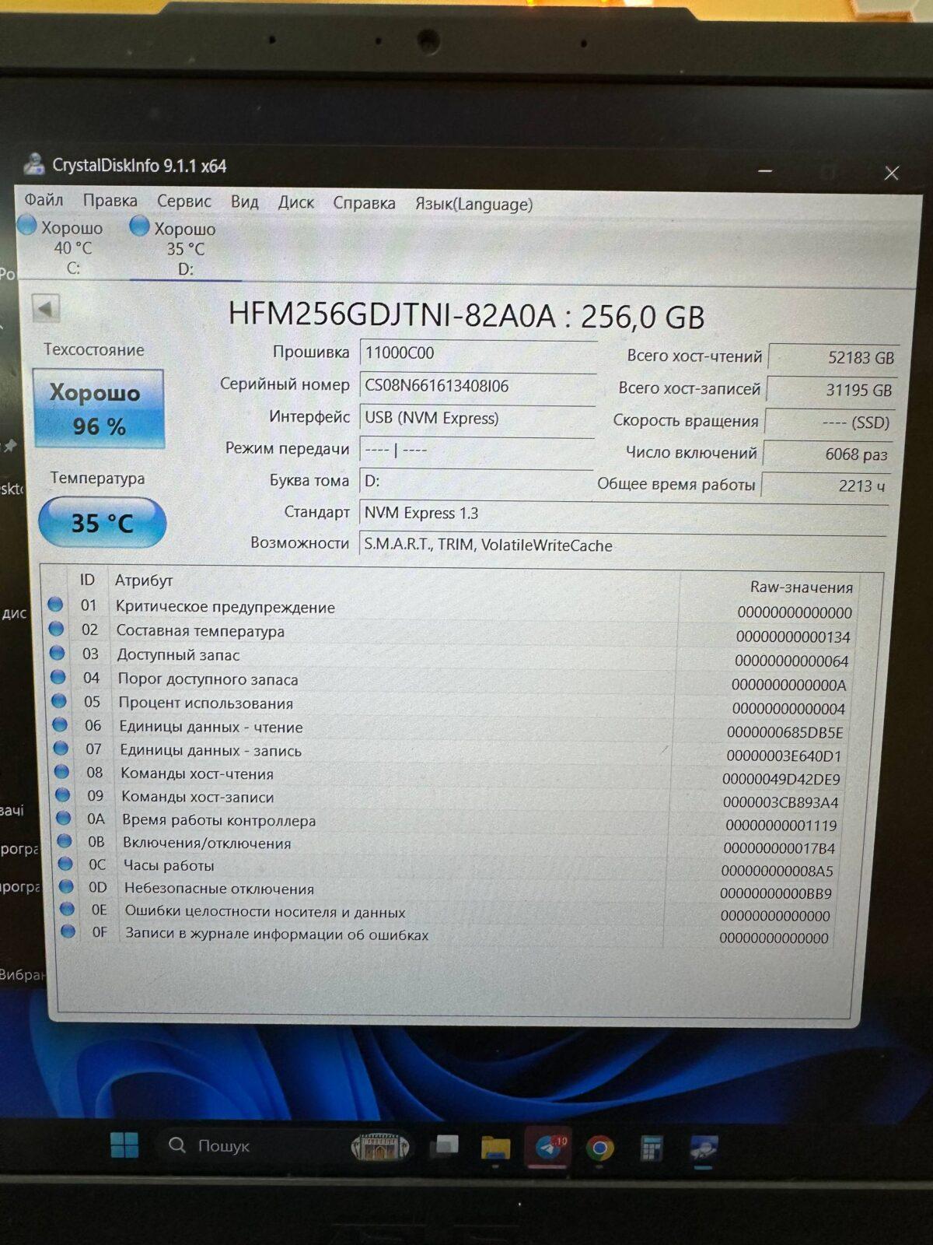Click the 35 °C temperature button
The width and height of the screenshot is (933, 1245).
click(103, 522)
